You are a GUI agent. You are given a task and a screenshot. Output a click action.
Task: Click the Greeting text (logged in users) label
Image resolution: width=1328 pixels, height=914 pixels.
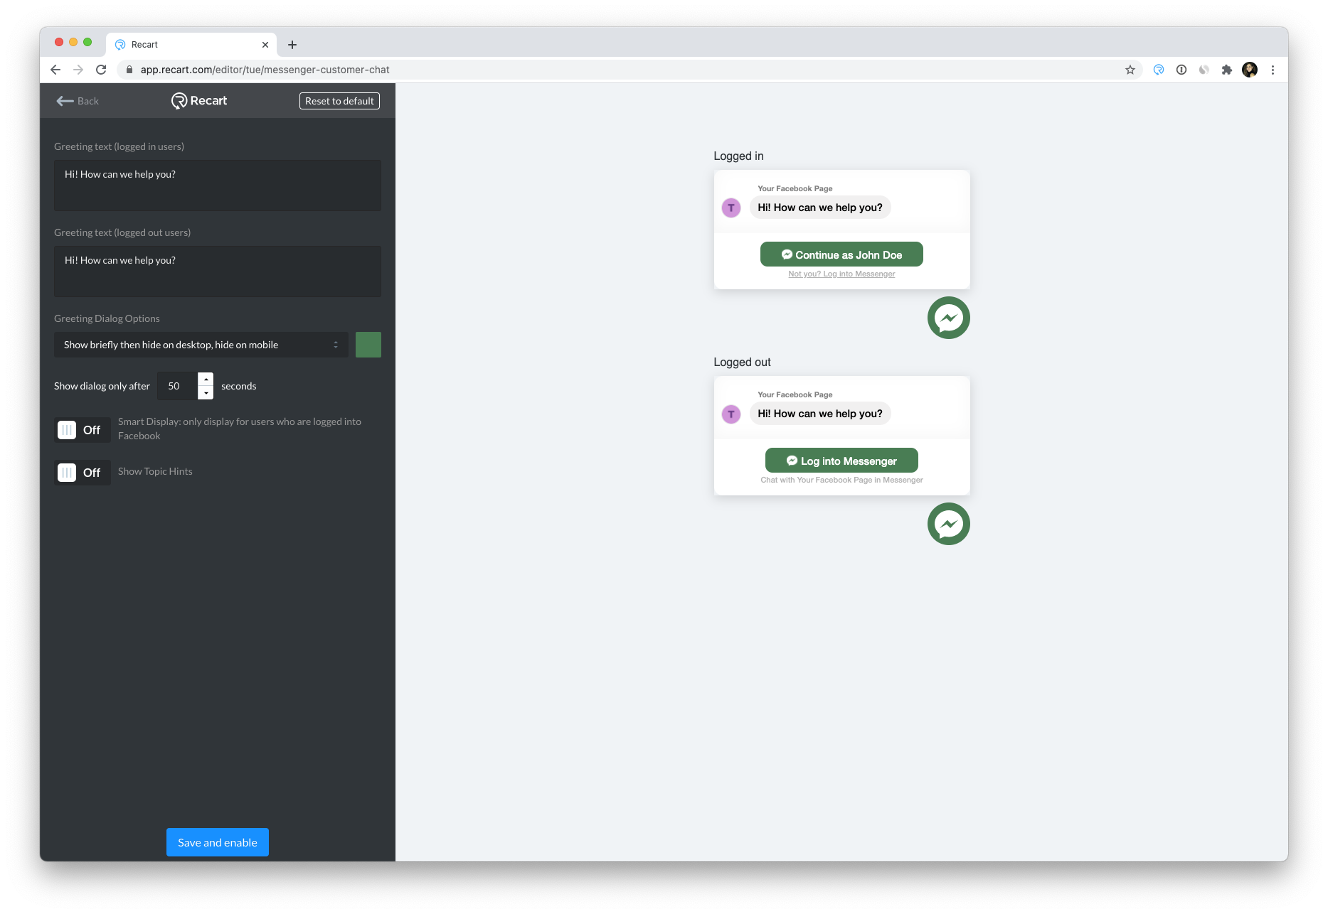click(119, 146)
